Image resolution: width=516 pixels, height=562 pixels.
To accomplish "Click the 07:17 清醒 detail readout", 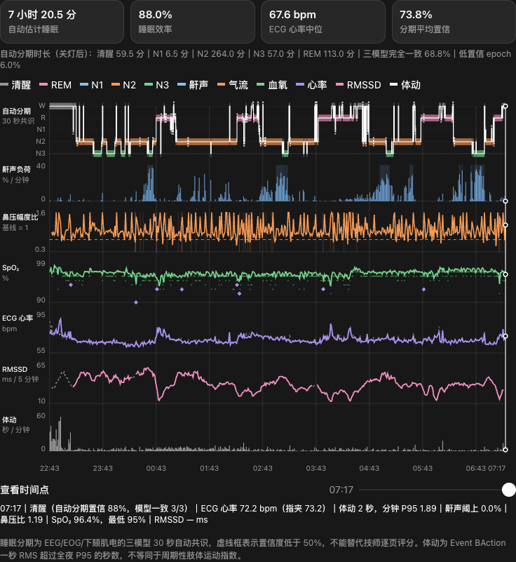I will 254,514.
